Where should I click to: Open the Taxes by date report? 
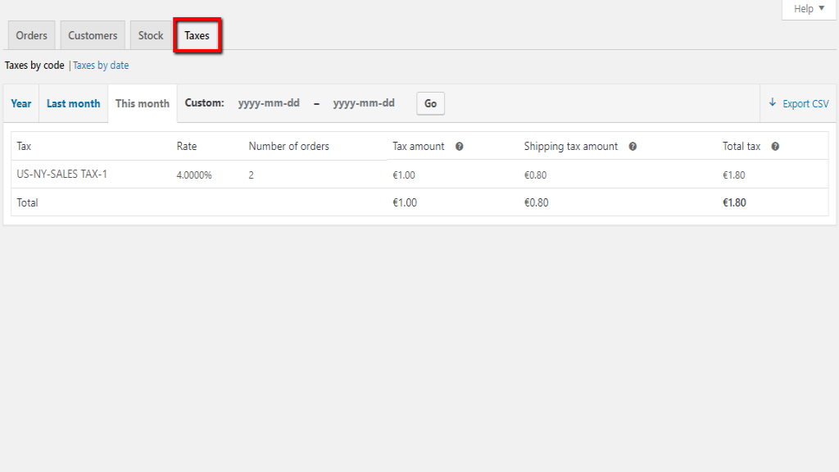101,66
